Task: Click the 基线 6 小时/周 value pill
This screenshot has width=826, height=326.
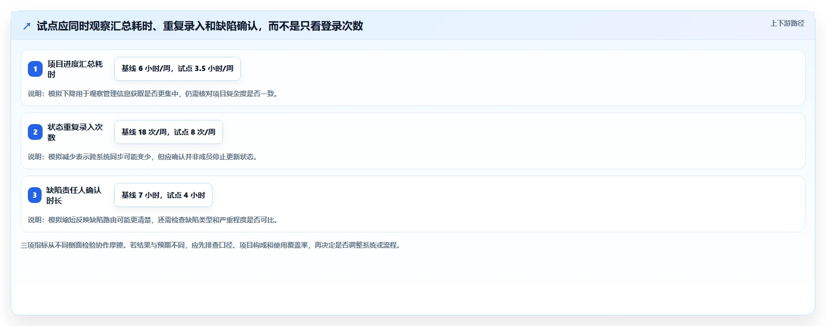Action: click(x=177, y=69)
